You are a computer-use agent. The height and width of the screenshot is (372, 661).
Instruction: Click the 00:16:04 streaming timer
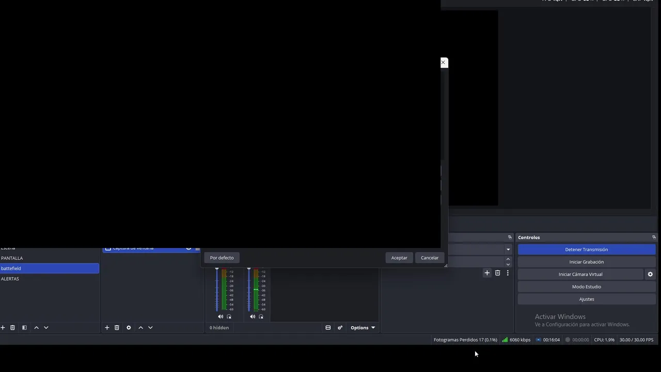coord(552,340)
